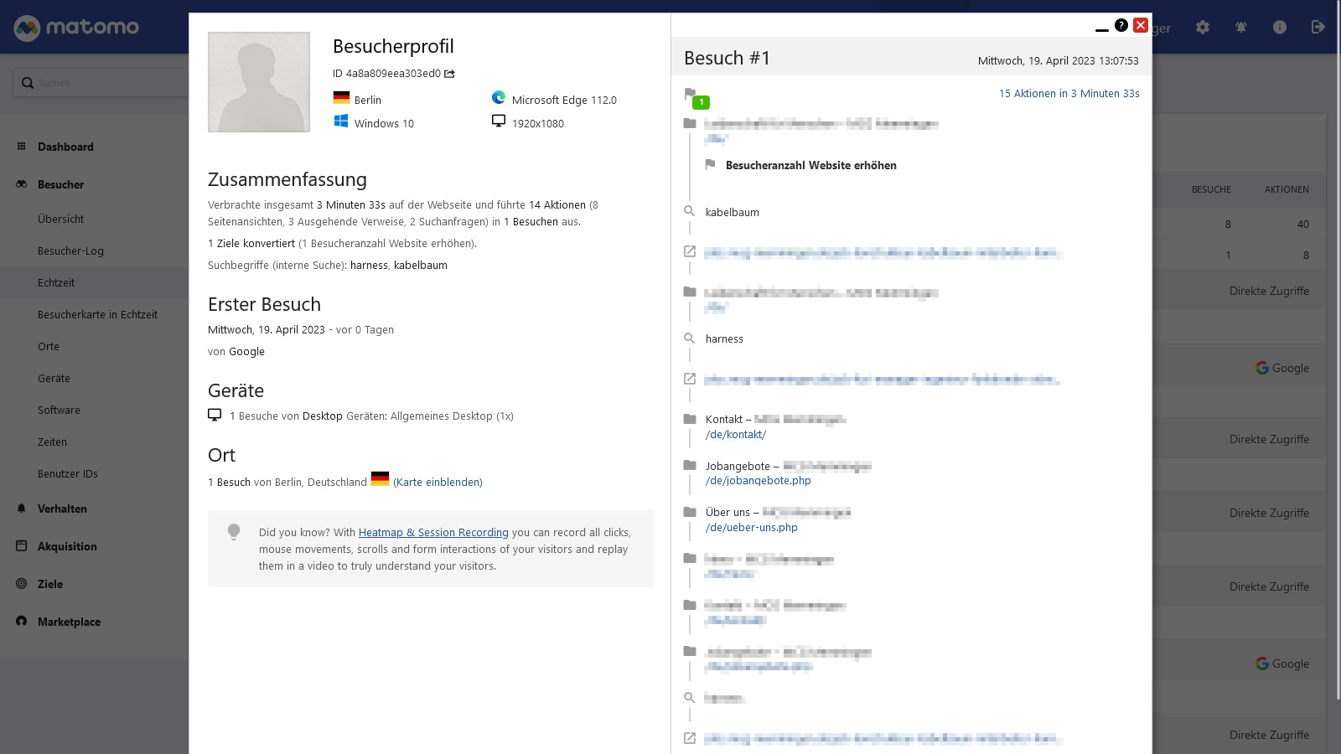Open the Heatmap & Session Recording link
1341x754 pixels.
point(433,532)
